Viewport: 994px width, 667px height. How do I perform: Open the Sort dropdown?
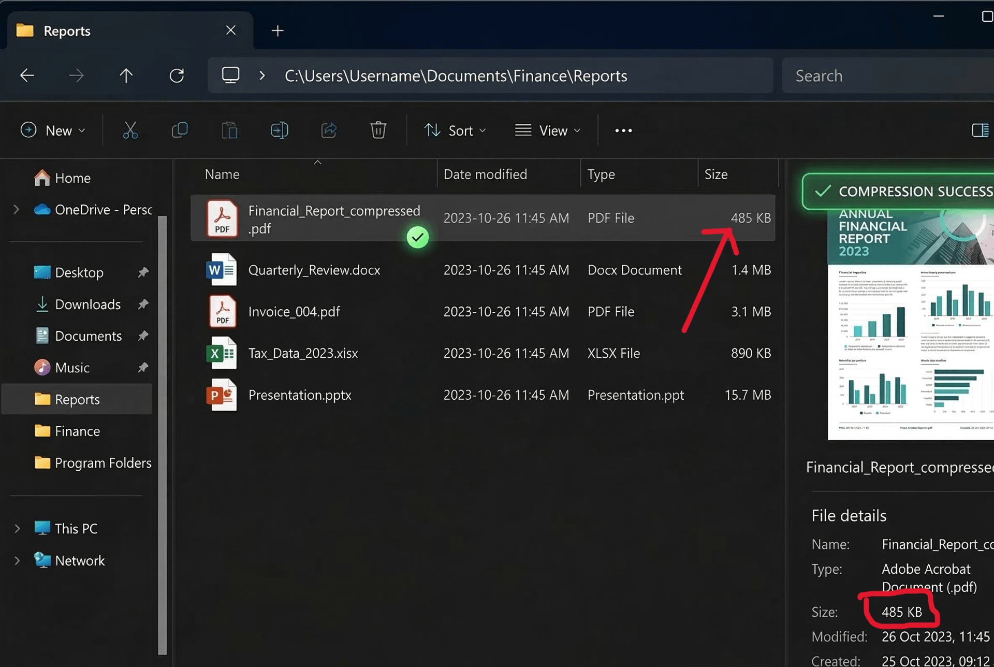[455, 130]
